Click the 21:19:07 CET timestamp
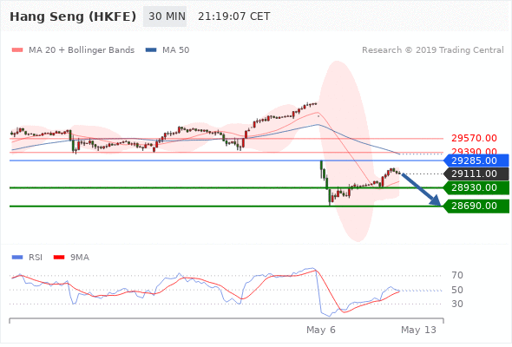The height and width of the screenshot is (347, 512). [234, 16]
